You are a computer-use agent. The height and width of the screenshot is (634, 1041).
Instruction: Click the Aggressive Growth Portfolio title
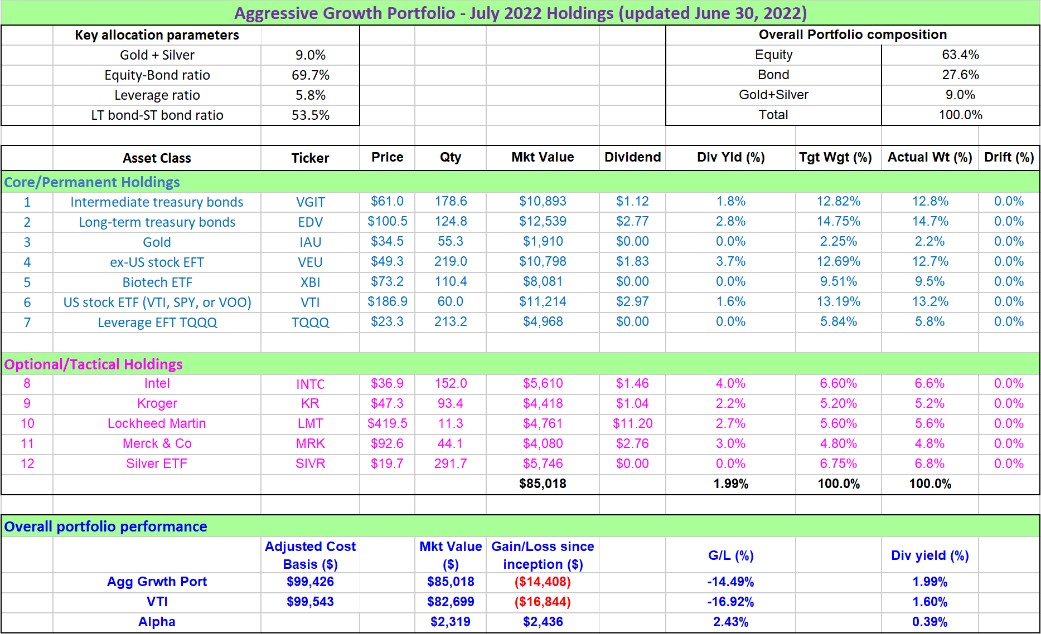pos(520,13)
